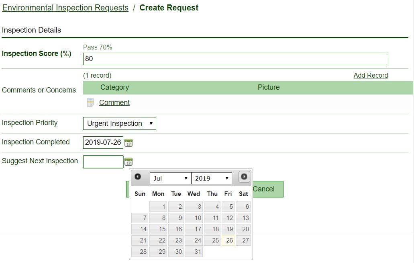Focus the Suggest Next Inspection field

click(x=103, y=162)
